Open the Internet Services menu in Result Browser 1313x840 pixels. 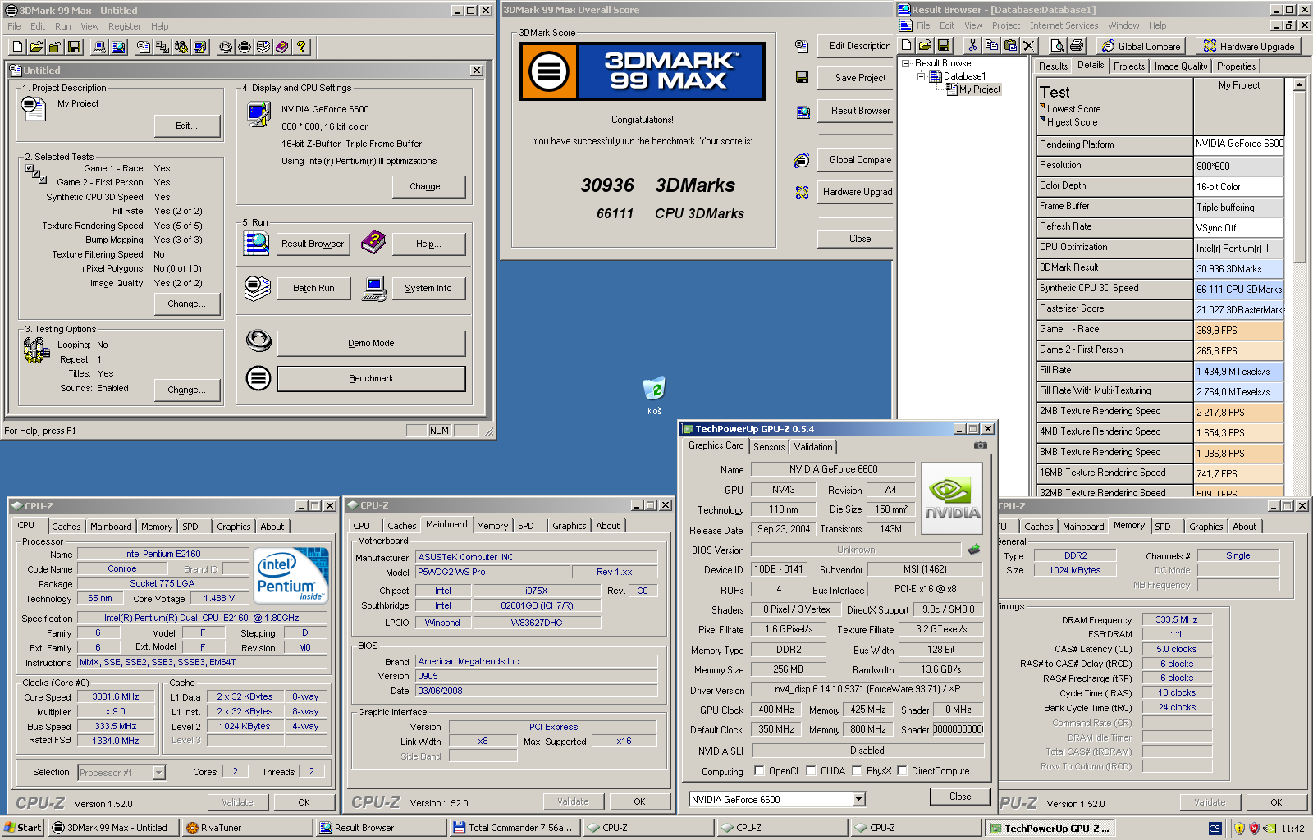coord(1064,25)
